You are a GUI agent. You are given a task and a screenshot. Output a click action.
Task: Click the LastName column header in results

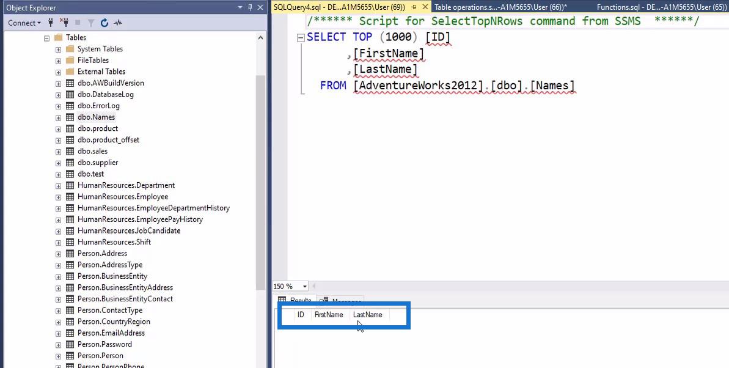368,315
